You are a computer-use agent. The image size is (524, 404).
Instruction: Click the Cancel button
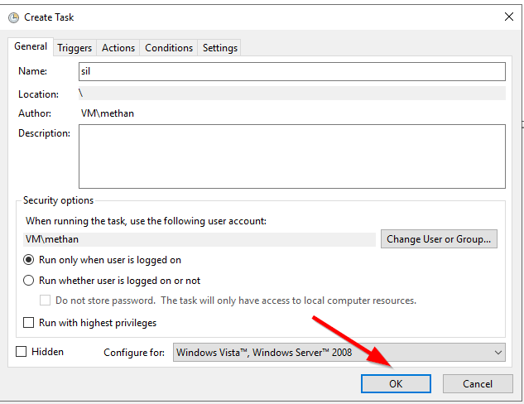[x=478, y=384]
